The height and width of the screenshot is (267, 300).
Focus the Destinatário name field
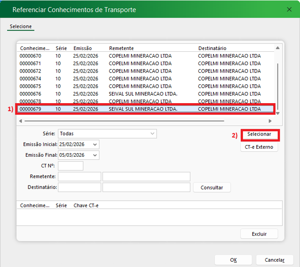pos(146,187)
